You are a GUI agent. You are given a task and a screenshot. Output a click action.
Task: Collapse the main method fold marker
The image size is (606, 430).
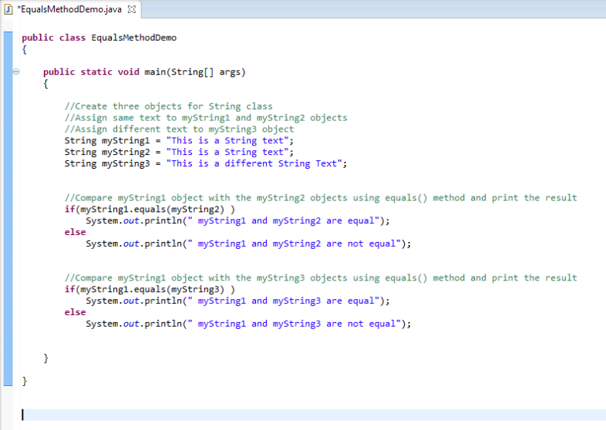[16, 72]
